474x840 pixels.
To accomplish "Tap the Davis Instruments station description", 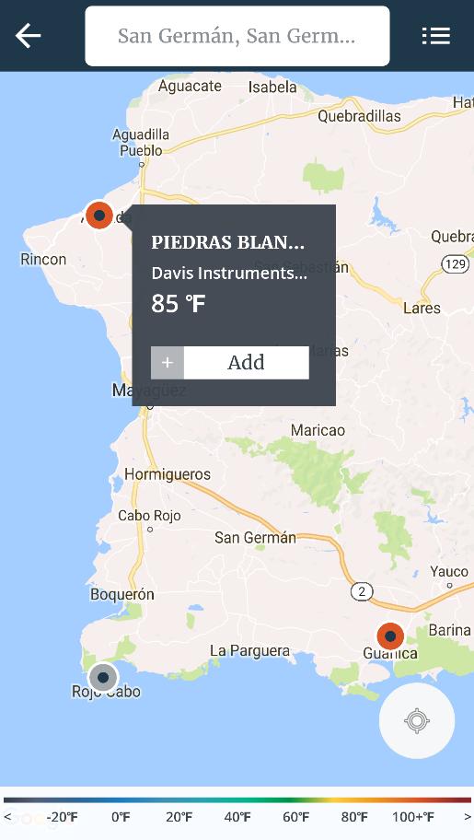I will point(229,274).
